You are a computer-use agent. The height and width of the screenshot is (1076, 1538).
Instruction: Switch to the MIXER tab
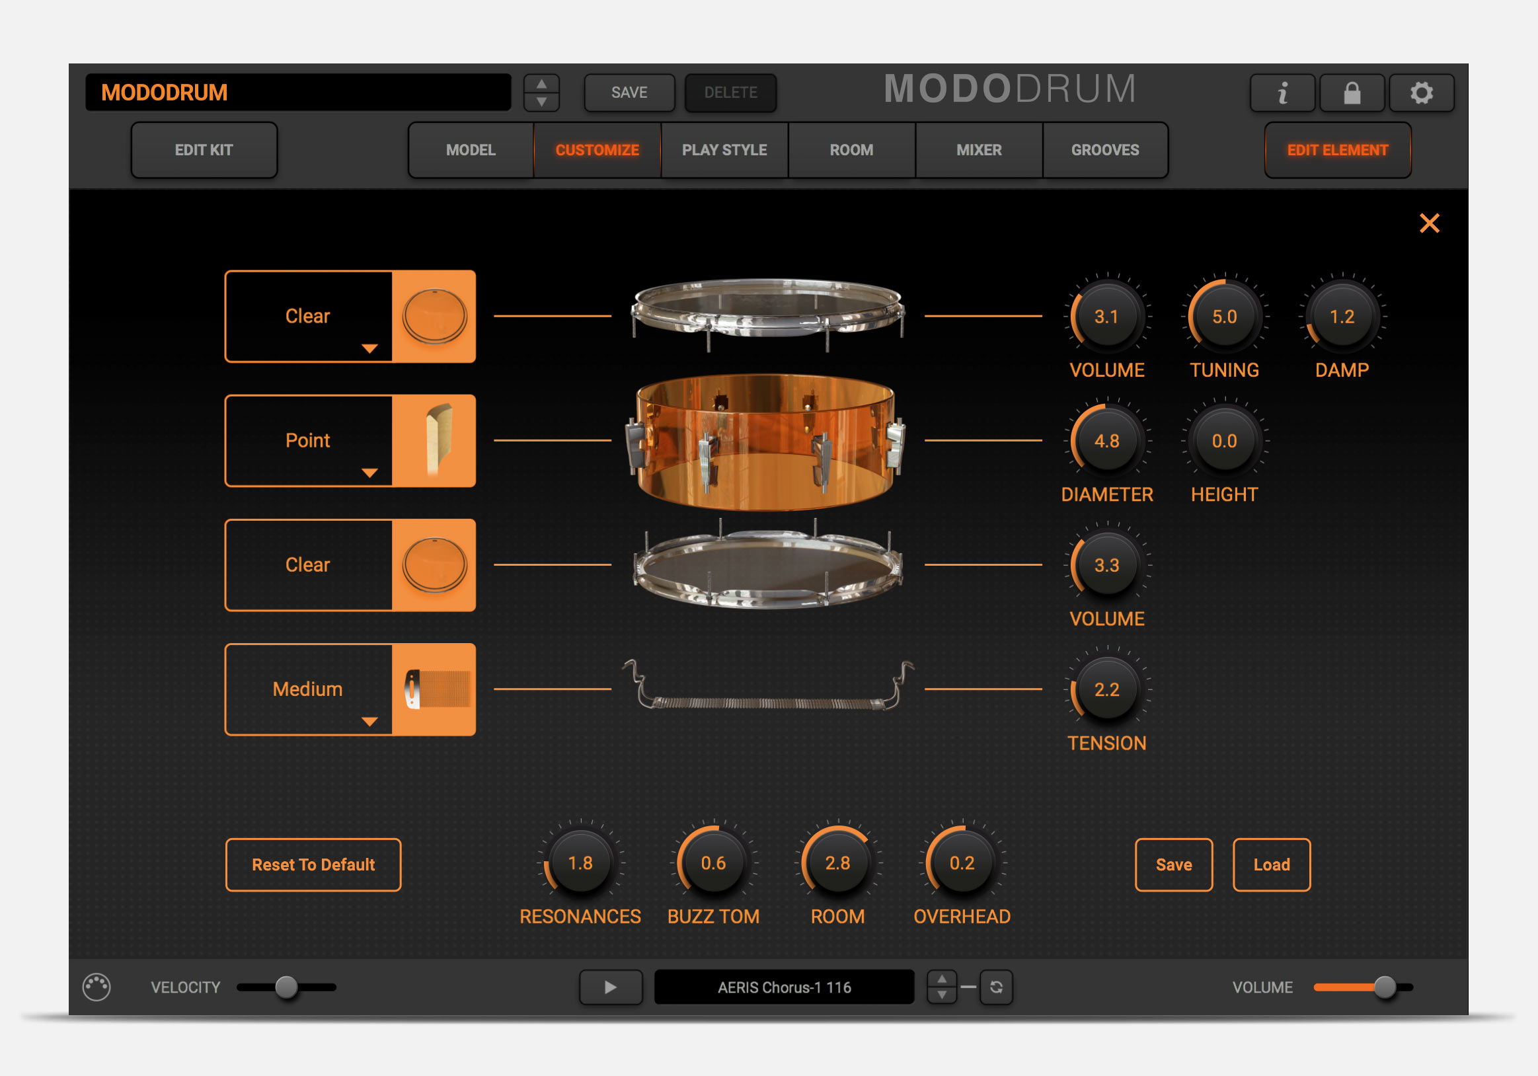point(978,149)
